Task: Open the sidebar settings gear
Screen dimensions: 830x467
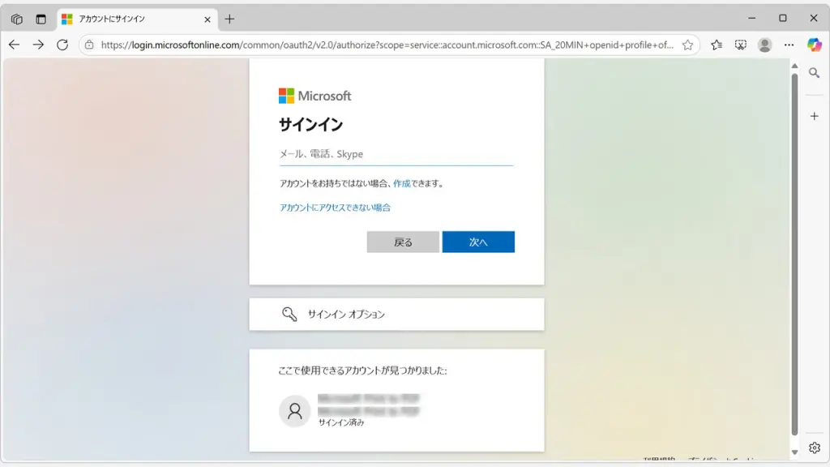Action: (x=814, y=448)
